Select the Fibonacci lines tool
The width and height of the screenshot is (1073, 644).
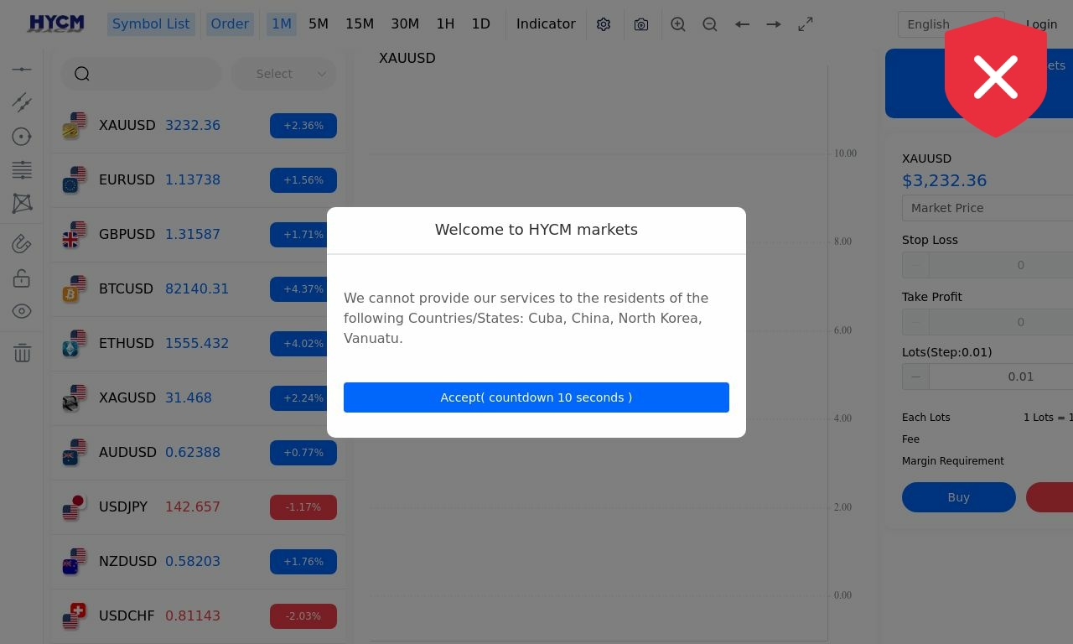click(22, 170)
